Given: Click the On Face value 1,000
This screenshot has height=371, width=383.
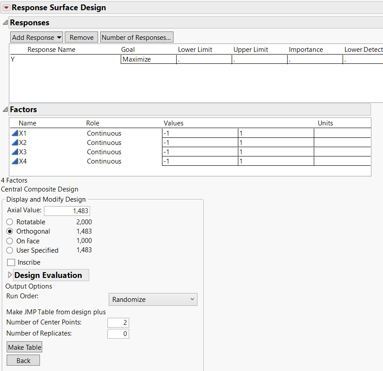Looking at the screenshot, I should (84, 241).
